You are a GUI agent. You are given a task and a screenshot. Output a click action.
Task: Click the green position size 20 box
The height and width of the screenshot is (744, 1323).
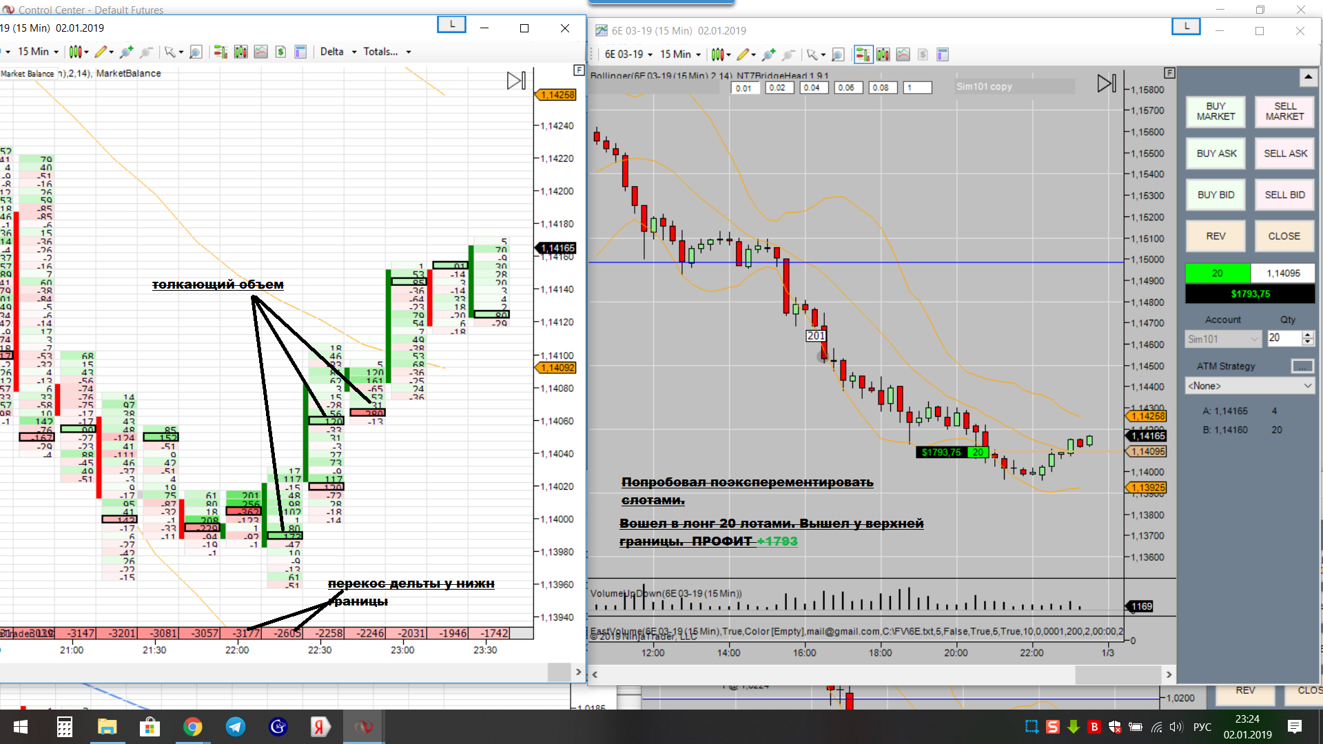1217,273
